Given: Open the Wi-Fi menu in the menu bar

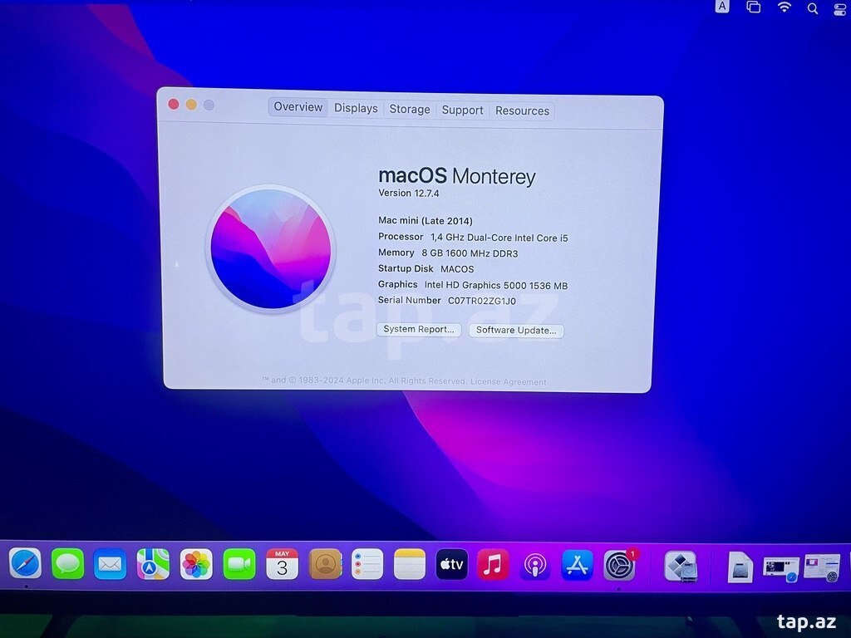Looking at the screenshot, I should (x=785, y=7).
